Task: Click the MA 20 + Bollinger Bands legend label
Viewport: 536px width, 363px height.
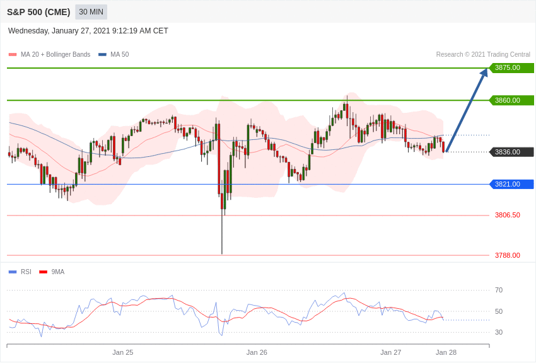Action: click(x=55, y=54)
